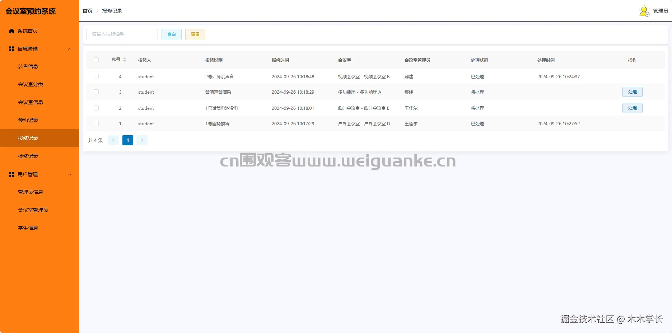Image resolution: width=672 pixels, height=333 pixels.
Task: Click cell 临时会议室 - 临时会议室 E
Action: click(x=364, y=108)
